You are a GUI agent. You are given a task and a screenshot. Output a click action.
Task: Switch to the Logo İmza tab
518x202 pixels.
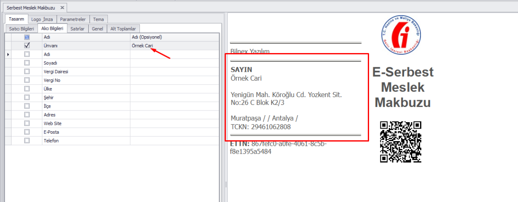point(42,19)
